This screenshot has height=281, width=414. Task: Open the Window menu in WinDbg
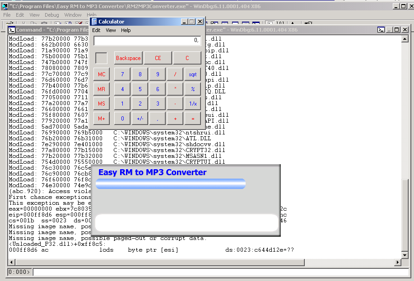[73, 15]
